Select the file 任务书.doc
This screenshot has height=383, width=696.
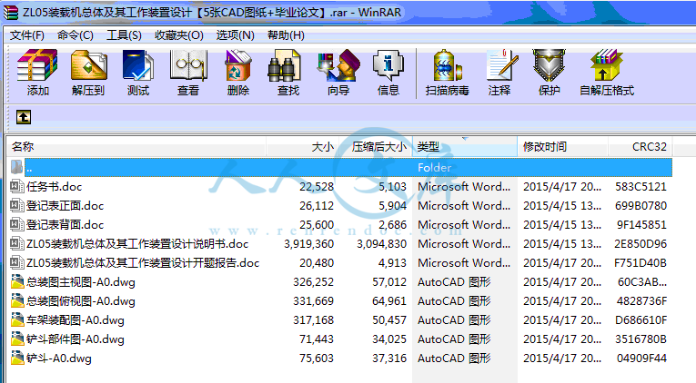tap(55, 187)
